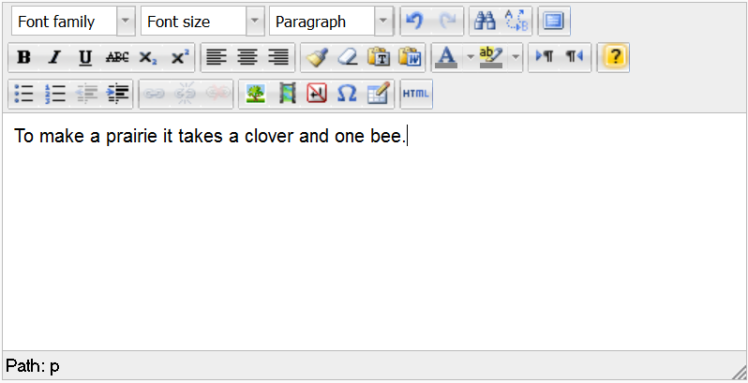Open Find with the binoculars icon
The width and height of the screenshot is (748, 383).
pyautogui.click(x=485, y=22)
